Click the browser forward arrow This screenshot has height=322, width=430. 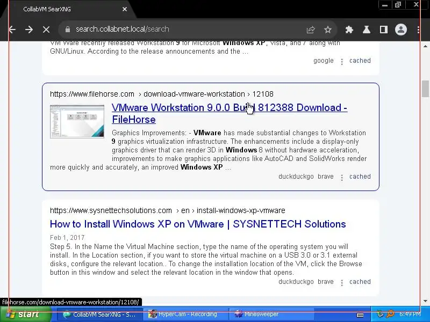click(29, 30)
